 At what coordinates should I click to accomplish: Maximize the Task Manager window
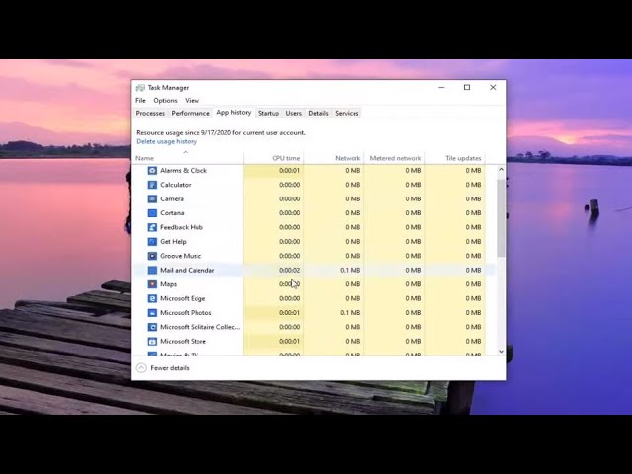pyautogui.click(x=467, y=88)
